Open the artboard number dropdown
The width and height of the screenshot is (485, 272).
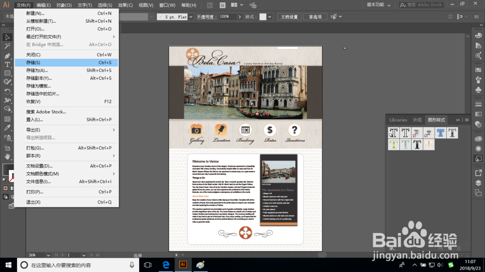[84, 256]
